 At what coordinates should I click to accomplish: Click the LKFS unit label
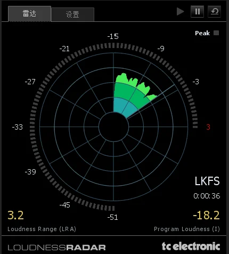[207, 181]
